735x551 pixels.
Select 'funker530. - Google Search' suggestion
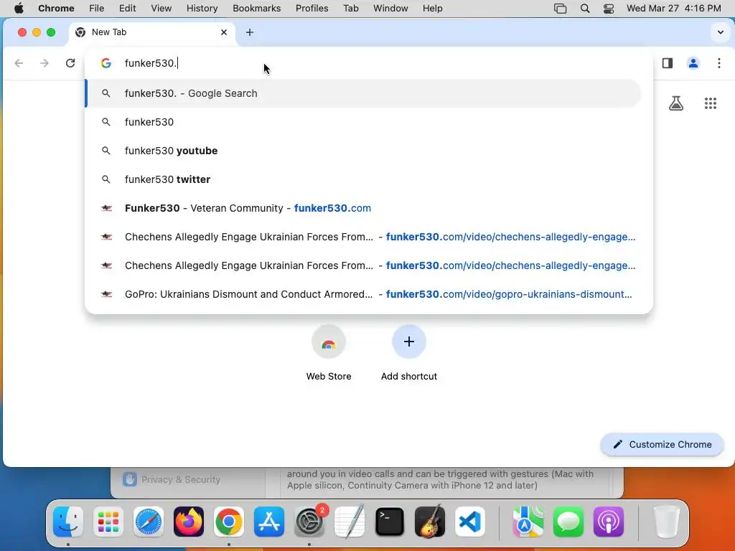click(364, 93)
